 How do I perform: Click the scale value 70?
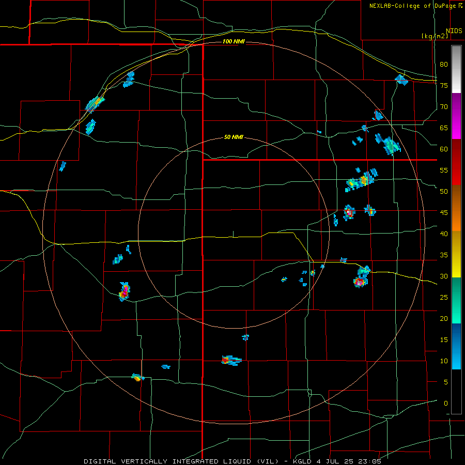444,107
